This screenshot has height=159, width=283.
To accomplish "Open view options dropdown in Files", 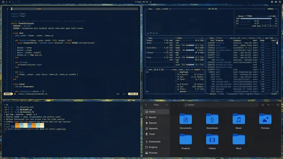I will [x=272, y=105].
